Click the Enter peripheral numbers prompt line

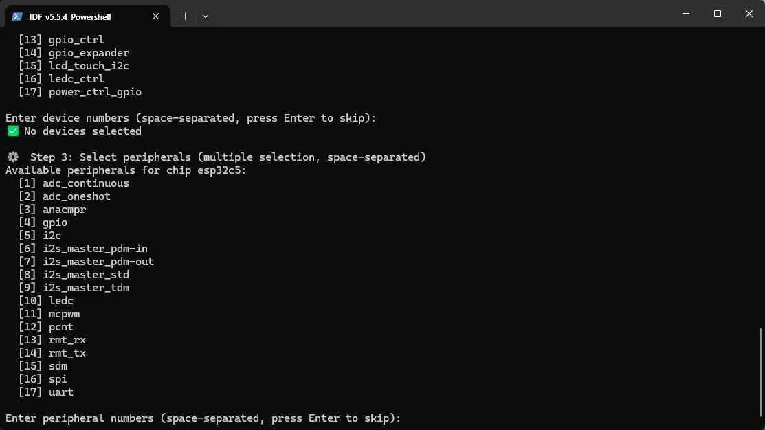tap(203, 418)
